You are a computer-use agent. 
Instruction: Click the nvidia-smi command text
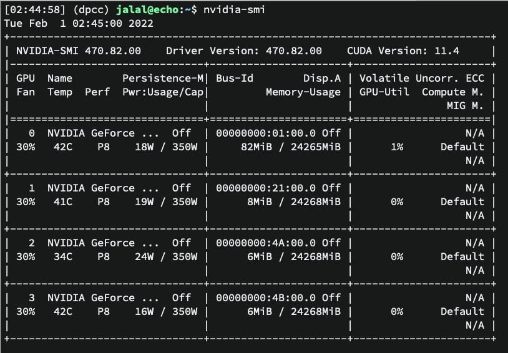click(x=231, y=9)
